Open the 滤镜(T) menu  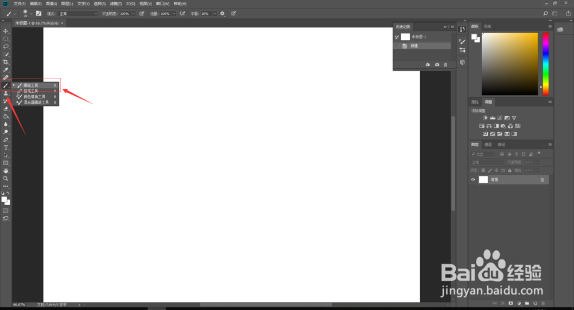click(116, 3)
